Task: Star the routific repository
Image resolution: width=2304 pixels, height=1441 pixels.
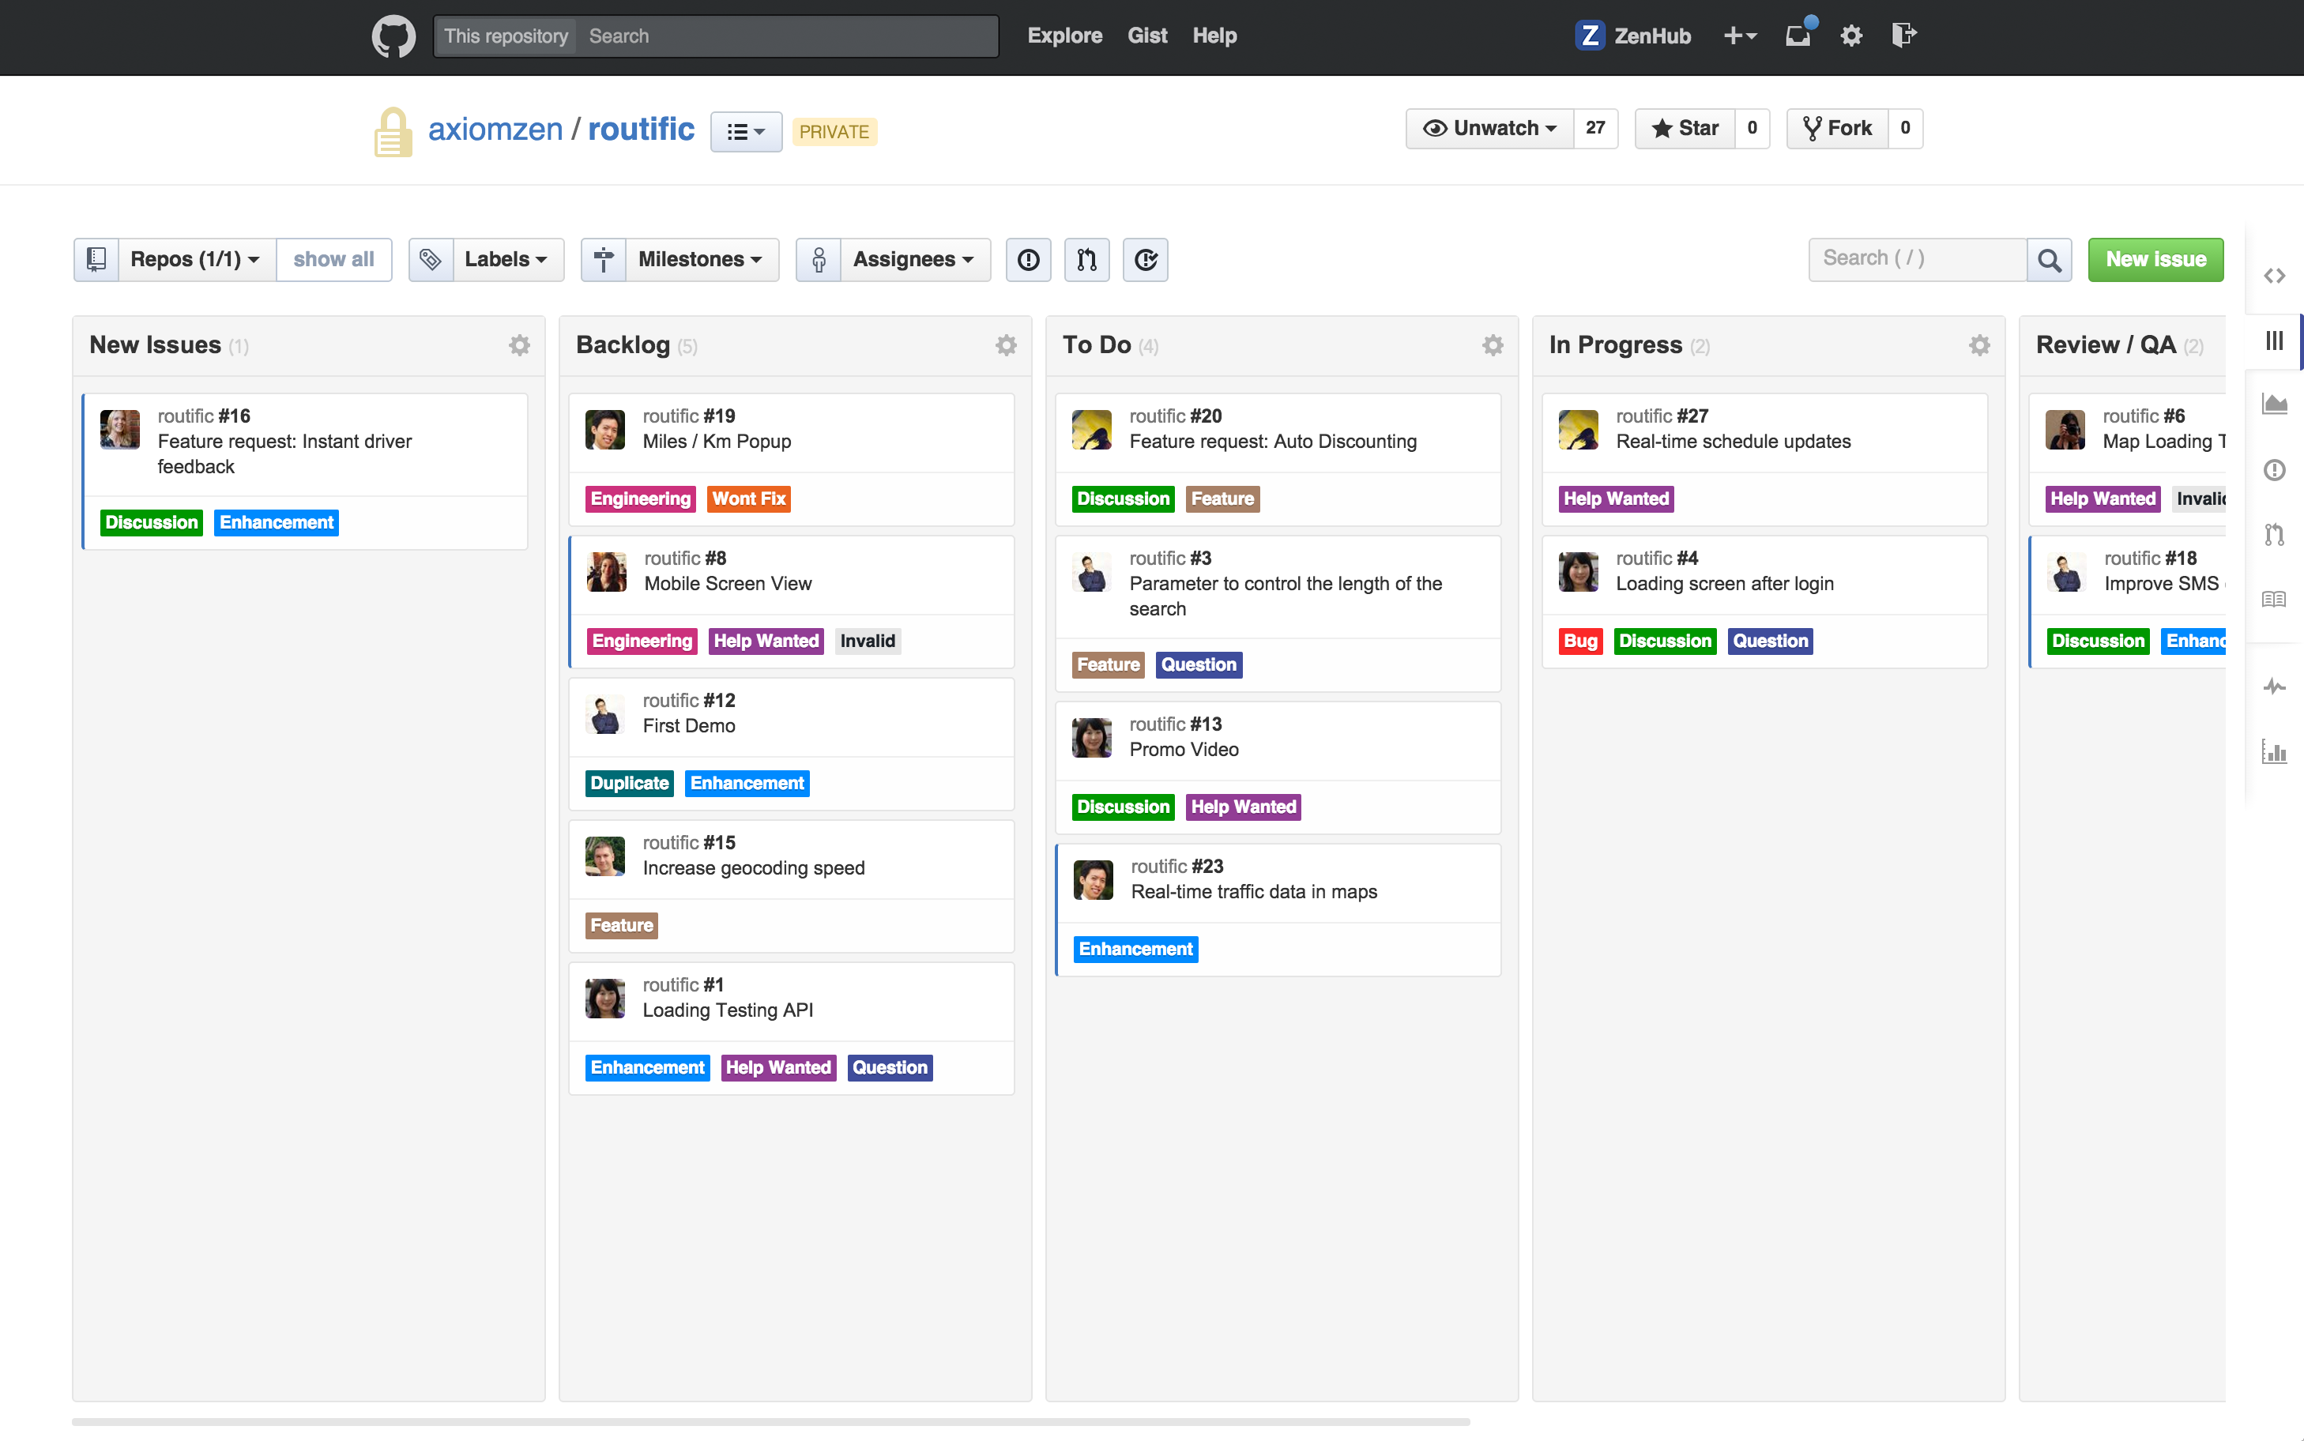Action: coord(1685,128)
